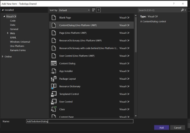Select the Resource Dictionary template name
The image size is (190, 133).
pos(70,86)
